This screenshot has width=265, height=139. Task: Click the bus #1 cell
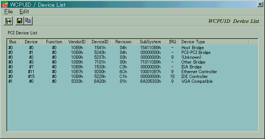[10, 81]
